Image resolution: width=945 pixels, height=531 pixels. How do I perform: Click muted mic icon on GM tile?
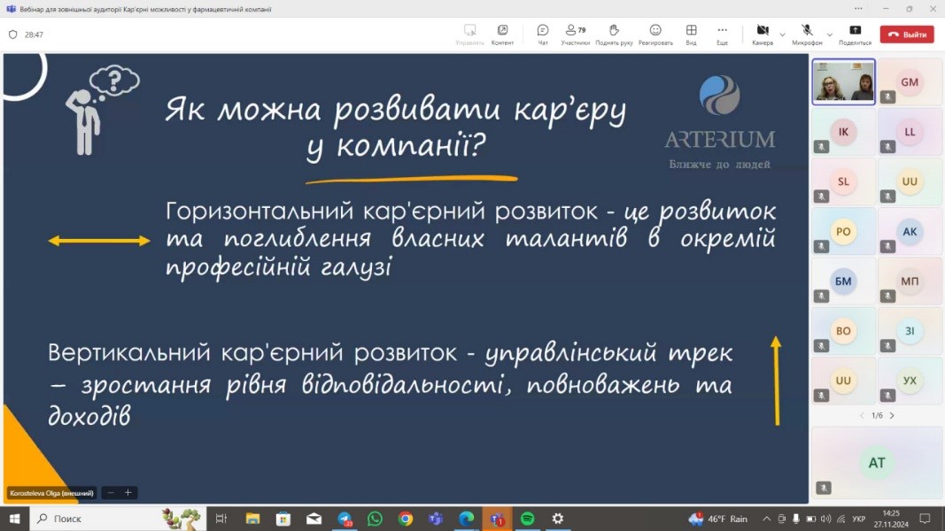coord(887,96)
